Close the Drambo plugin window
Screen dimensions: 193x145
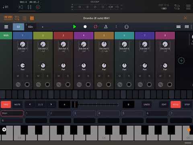(185, 18)
